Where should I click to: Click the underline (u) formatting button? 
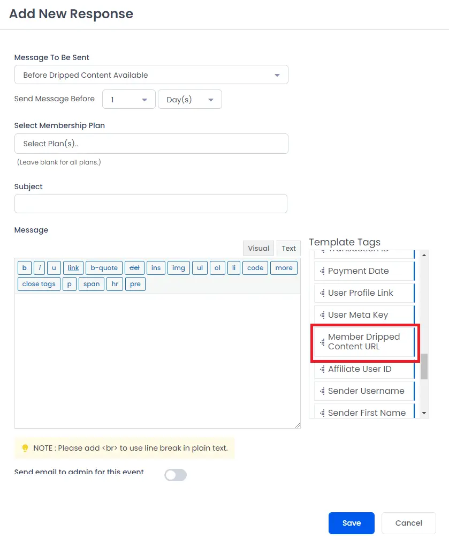coord(54,268)
